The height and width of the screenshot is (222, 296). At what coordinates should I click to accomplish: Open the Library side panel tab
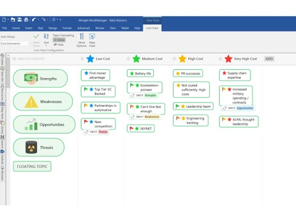[2, 127]
